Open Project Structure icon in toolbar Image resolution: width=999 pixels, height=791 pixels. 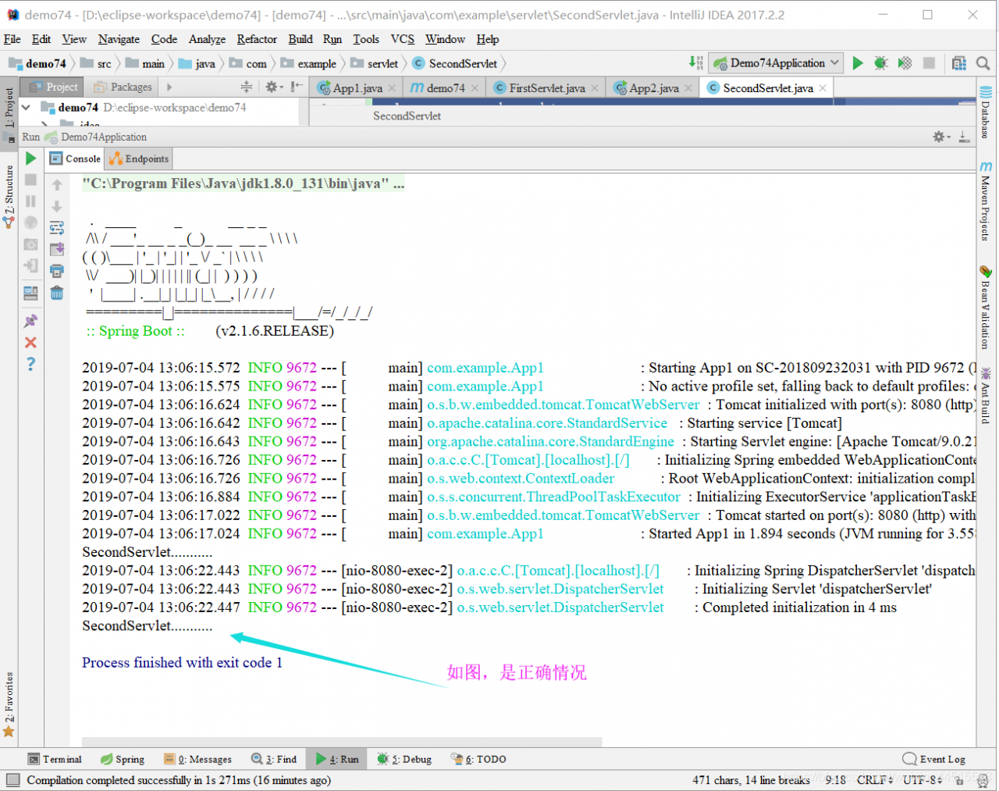959,63
